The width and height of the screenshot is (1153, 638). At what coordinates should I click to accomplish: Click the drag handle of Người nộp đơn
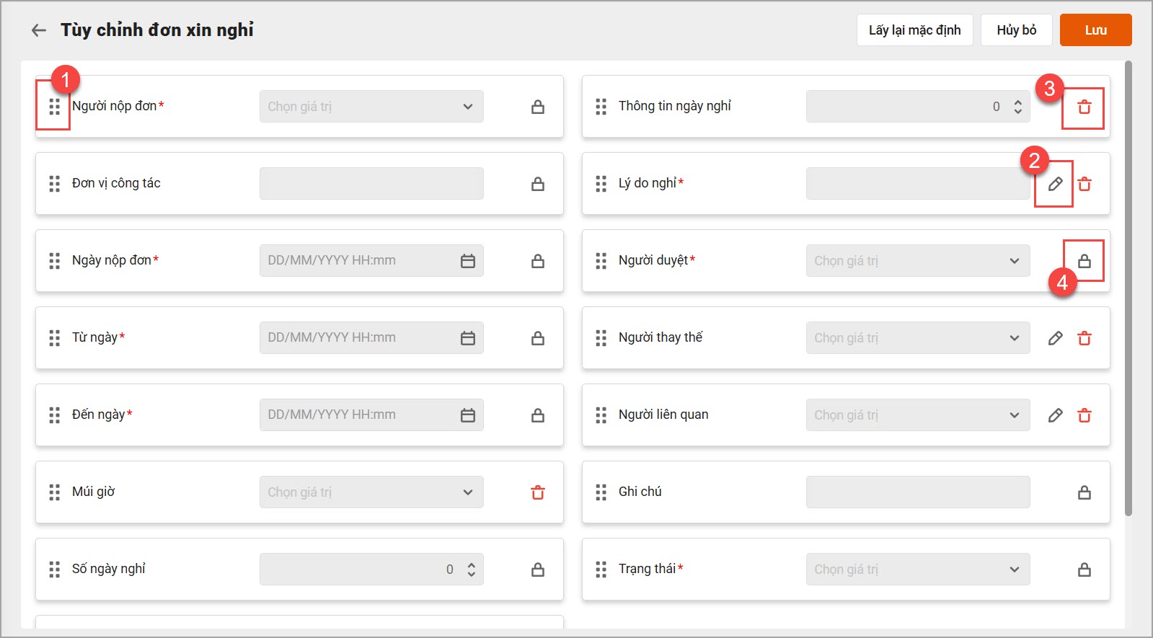54,107
